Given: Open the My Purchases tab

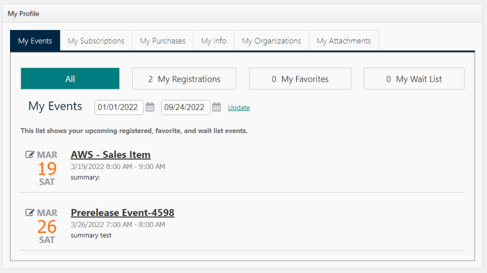Looking at the screenshot, I should [163, 41].
